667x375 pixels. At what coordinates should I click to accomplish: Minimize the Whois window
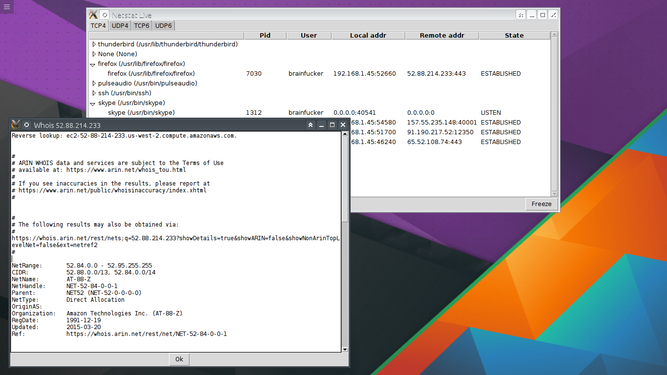321,125
